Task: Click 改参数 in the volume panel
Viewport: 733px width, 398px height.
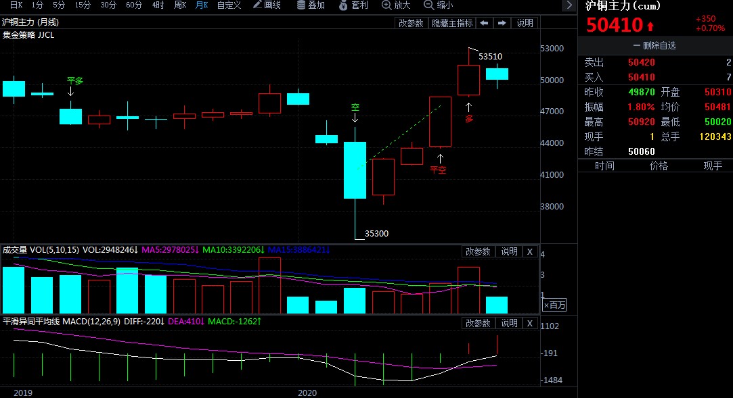Action: [478, 251]
